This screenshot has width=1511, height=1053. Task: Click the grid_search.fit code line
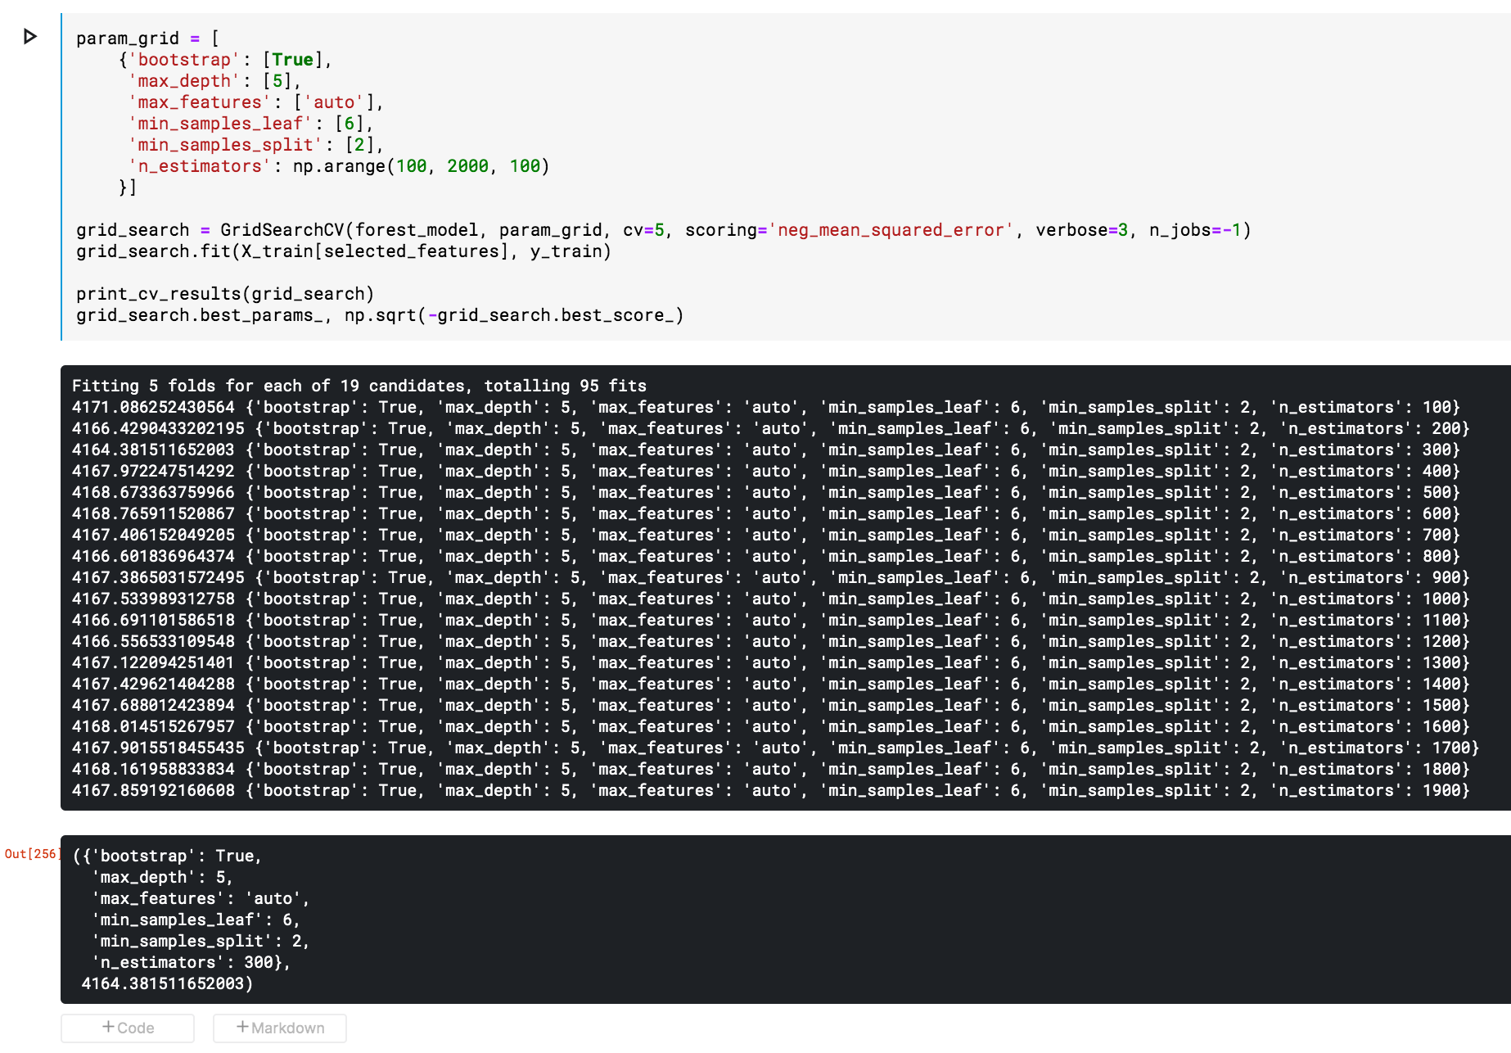(x=344, y=251)
